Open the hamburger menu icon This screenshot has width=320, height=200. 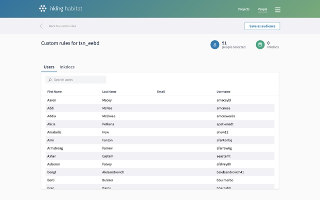278,10
